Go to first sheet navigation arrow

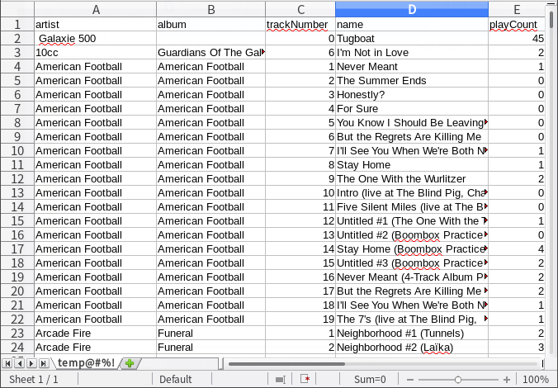(x=7, y=363)
